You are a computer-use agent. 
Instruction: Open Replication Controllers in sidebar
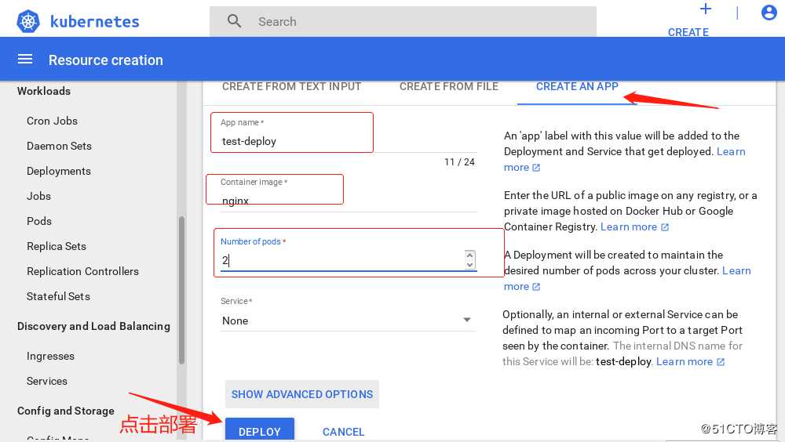click(82, 271)
